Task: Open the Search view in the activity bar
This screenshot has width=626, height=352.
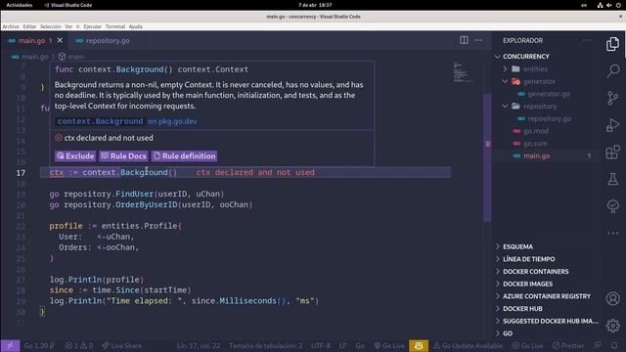Action: click(613, 70)
